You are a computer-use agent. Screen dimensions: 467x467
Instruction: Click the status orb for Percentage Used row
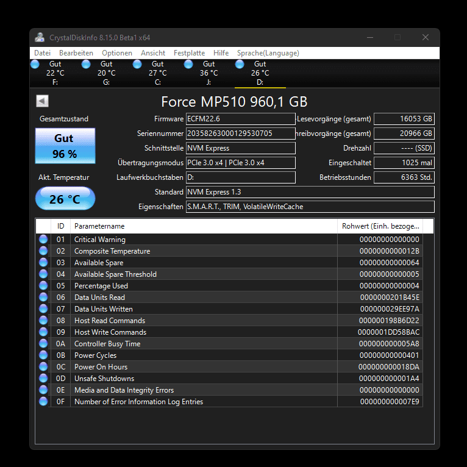43,285
